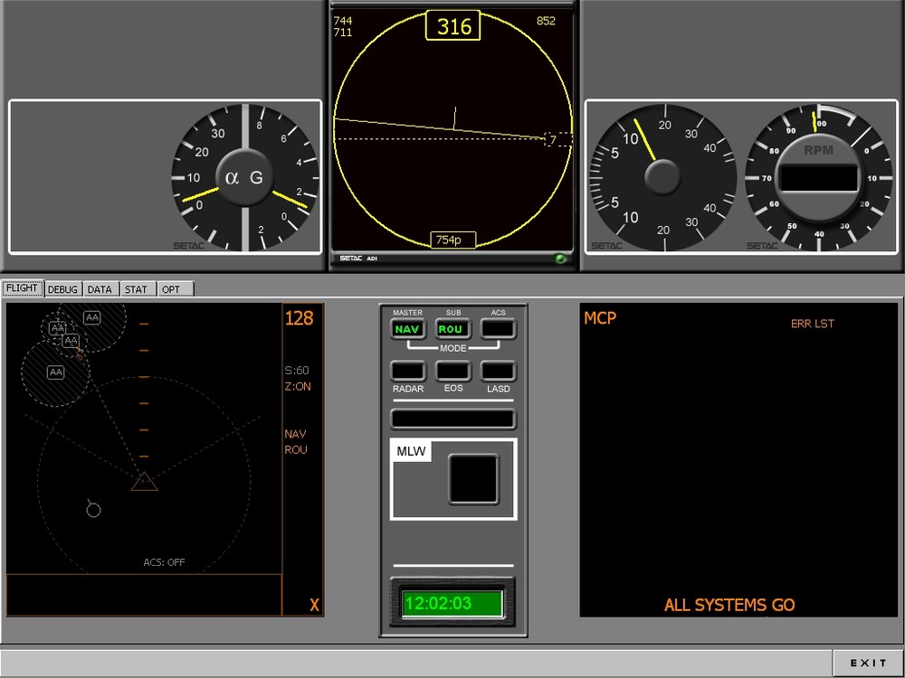Click the ADI lower readout 754p
This screenshot has width=905, height=678.
tap(453, 240)
